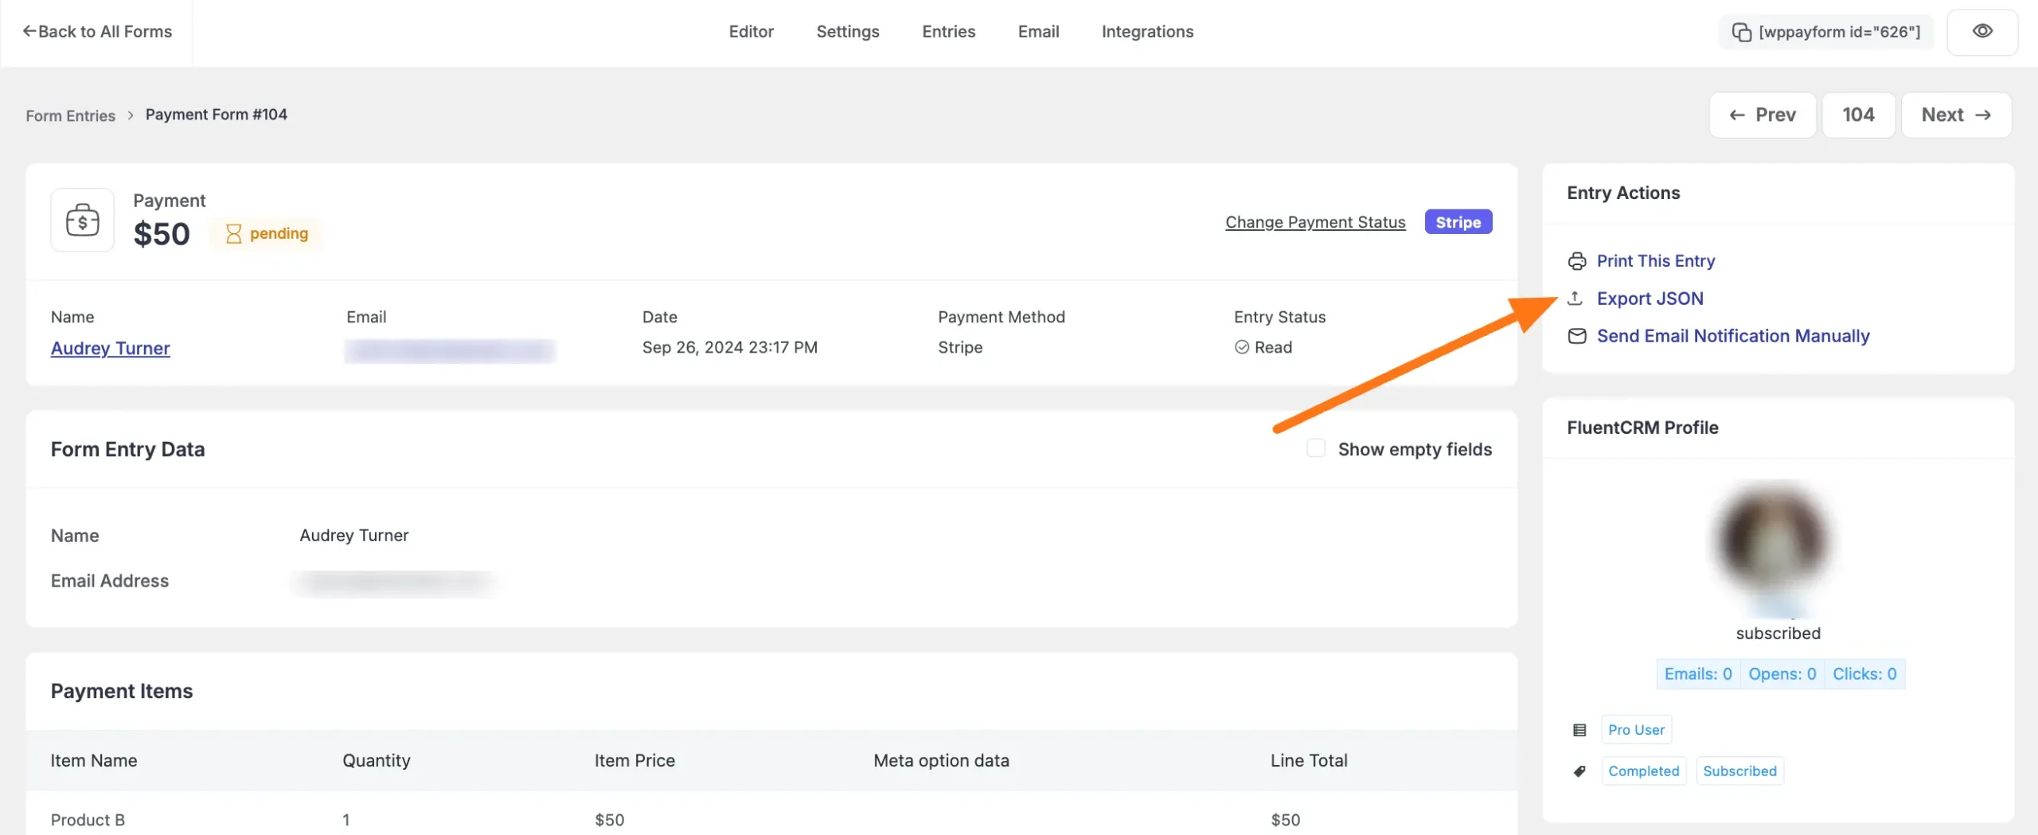The height and width of the screenshot is (835, 2038).
Task: Click the Form Entries breadcrumb
Action: (x=70, y=116)
